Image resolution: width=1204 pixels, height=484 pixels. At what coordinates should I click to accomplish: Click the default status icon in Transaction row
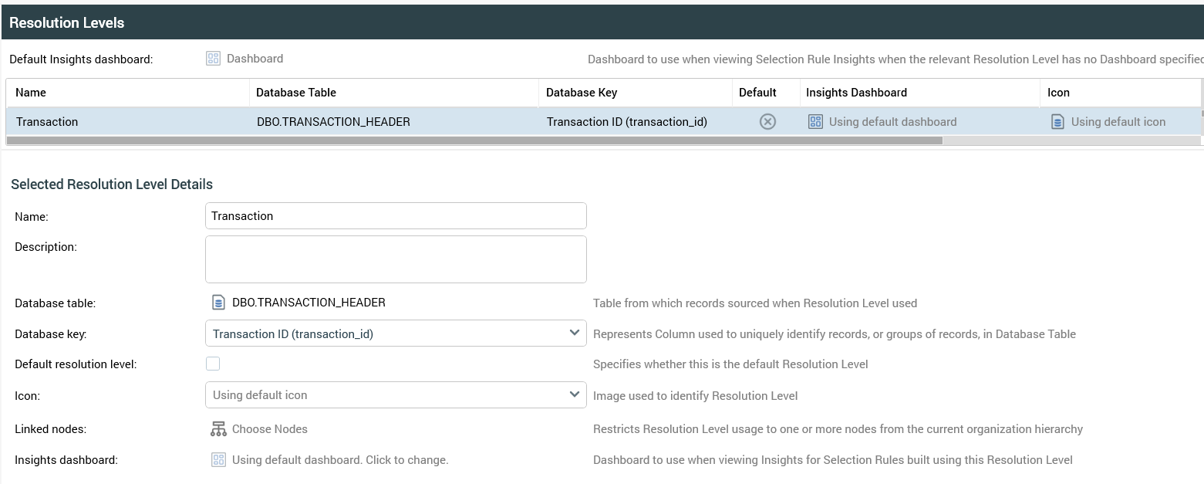[767, 122]
